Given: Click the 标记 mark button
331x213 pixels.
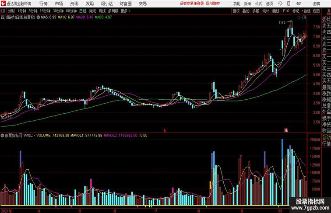Looking at the screenshot, I should (x=296, y=11).
